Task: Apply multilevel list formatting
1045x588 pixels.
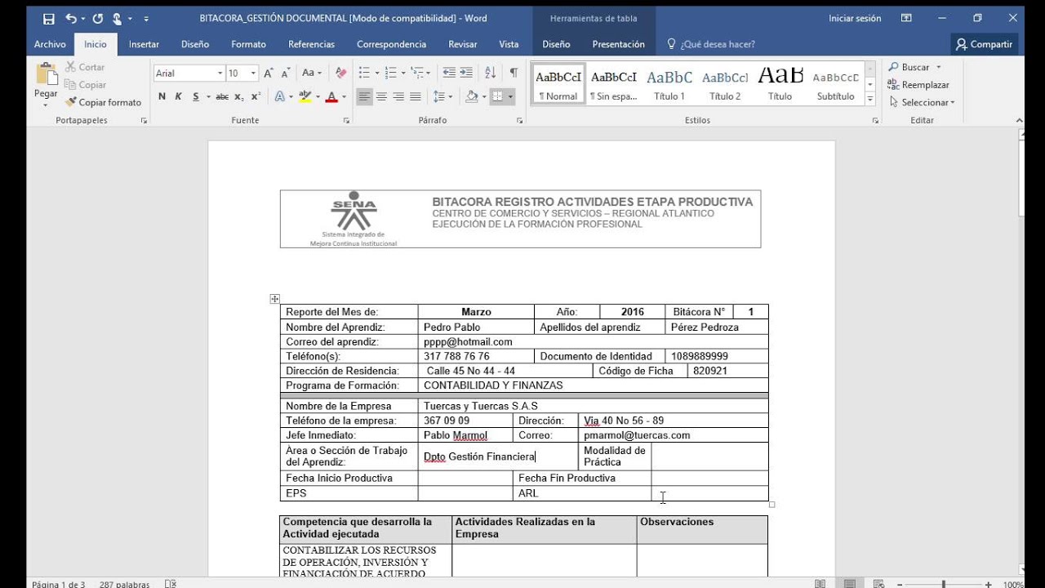Action: [x=416, y=73]
